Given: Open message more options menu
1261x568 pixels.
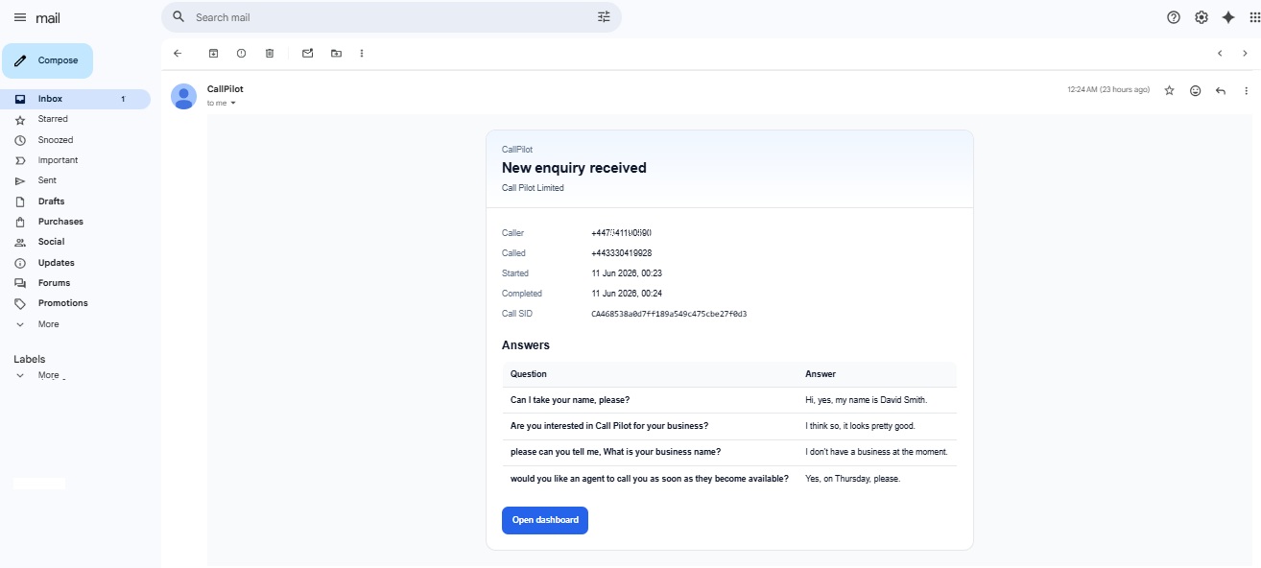Looking at the screenshot, I should 1247,90.
